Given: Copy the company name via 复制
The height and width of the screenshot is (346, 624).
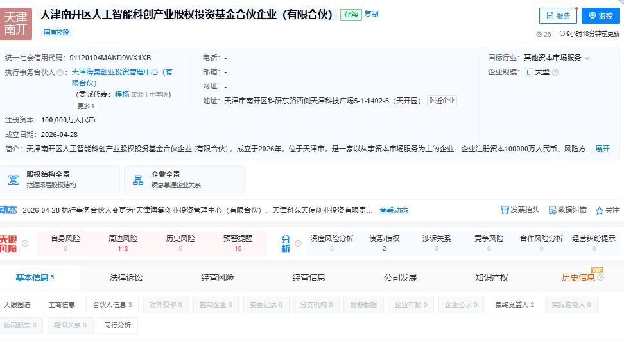Looking at the screenshot, I should pyautogui.click(x=371, y=14).
